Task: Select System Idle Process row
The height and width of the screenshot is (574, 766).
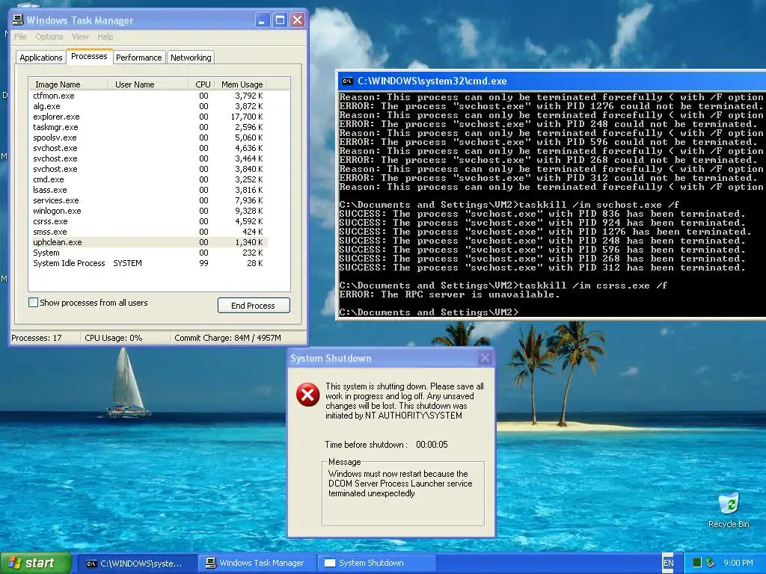Action: 148,263
